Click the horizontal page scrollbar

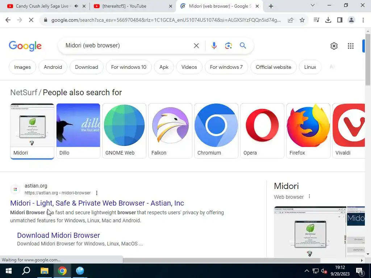tap(221, 260)
